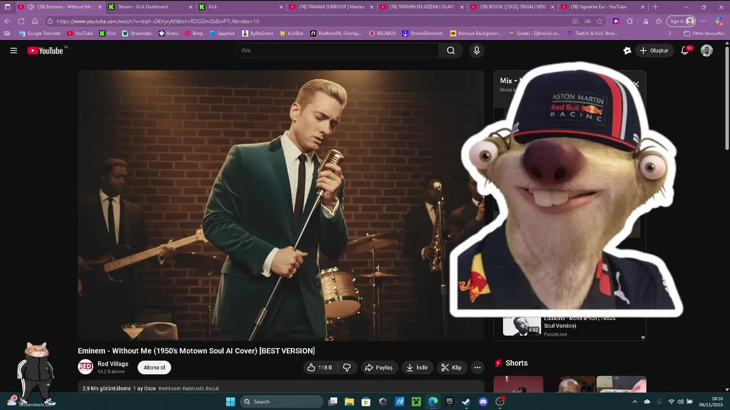Viewport: 730px width, 410px height.
Task: Expand the favourites bar overflow chevron
Action: tap(670, 34)
